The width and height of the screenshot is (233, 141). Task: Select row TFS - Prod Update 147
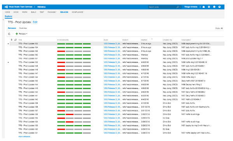[117, 73]
